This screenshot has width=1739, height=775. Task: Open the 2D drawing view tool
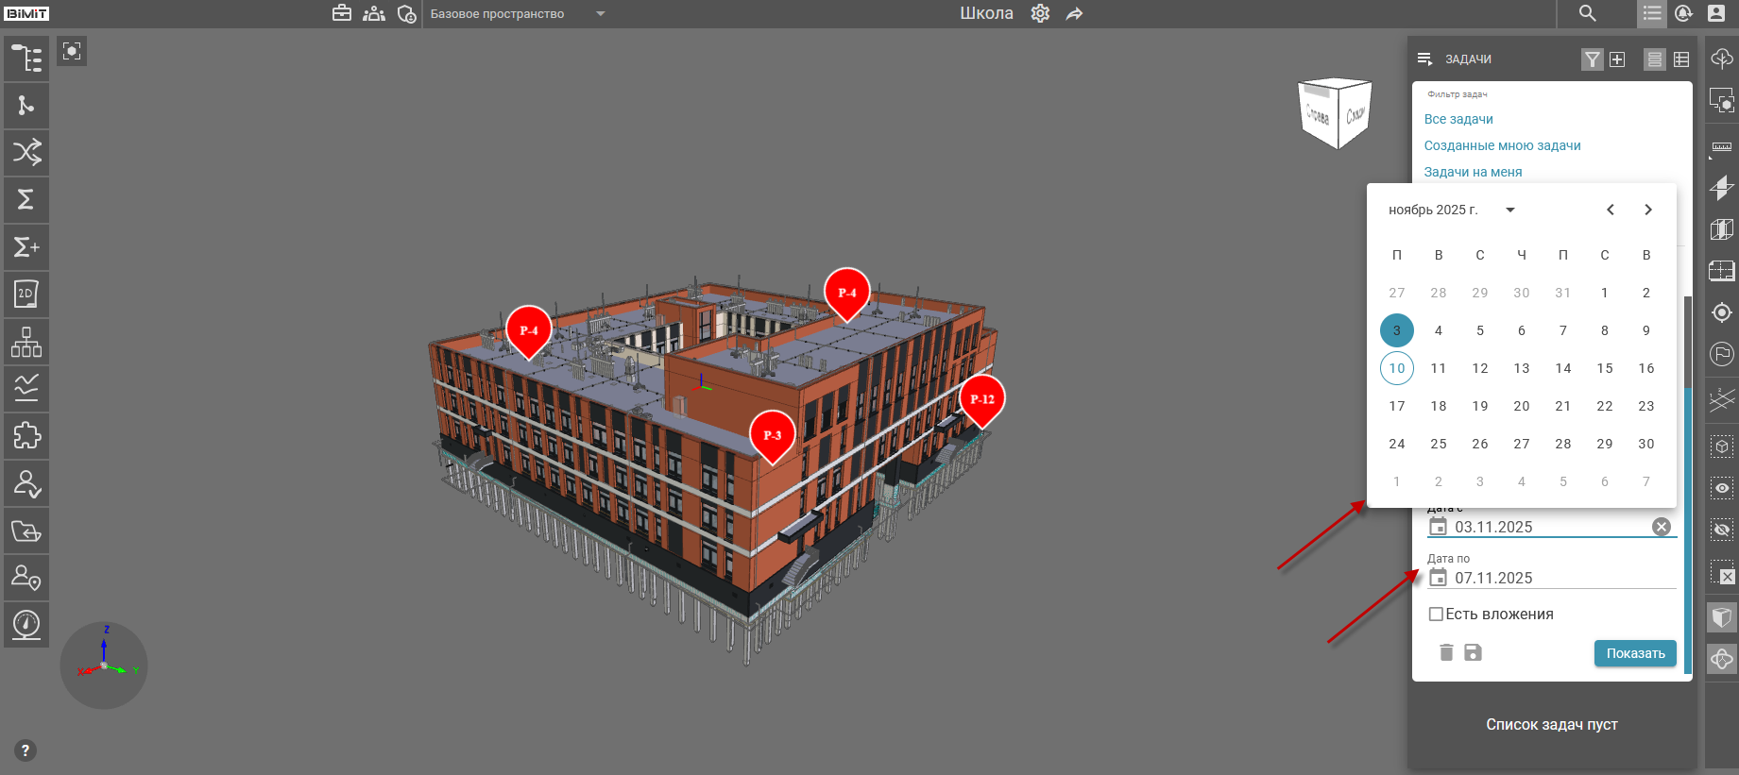(26, 294)
